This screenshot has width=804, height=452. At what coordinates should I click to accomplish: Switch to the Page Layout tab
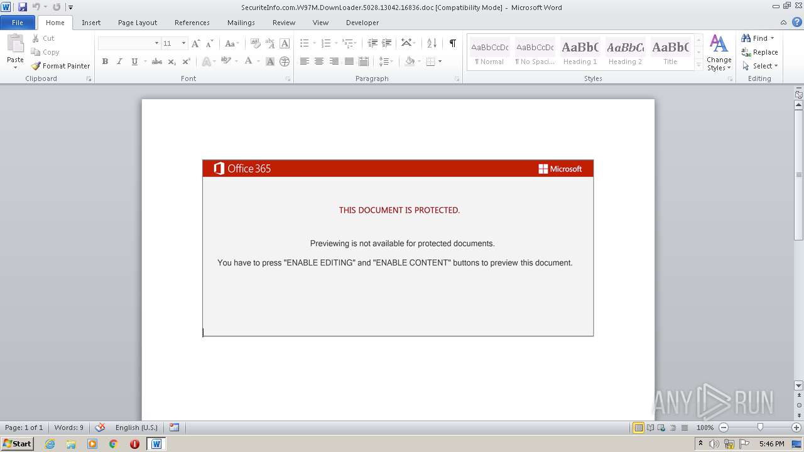pyautogui.click(x=138, y=23)
